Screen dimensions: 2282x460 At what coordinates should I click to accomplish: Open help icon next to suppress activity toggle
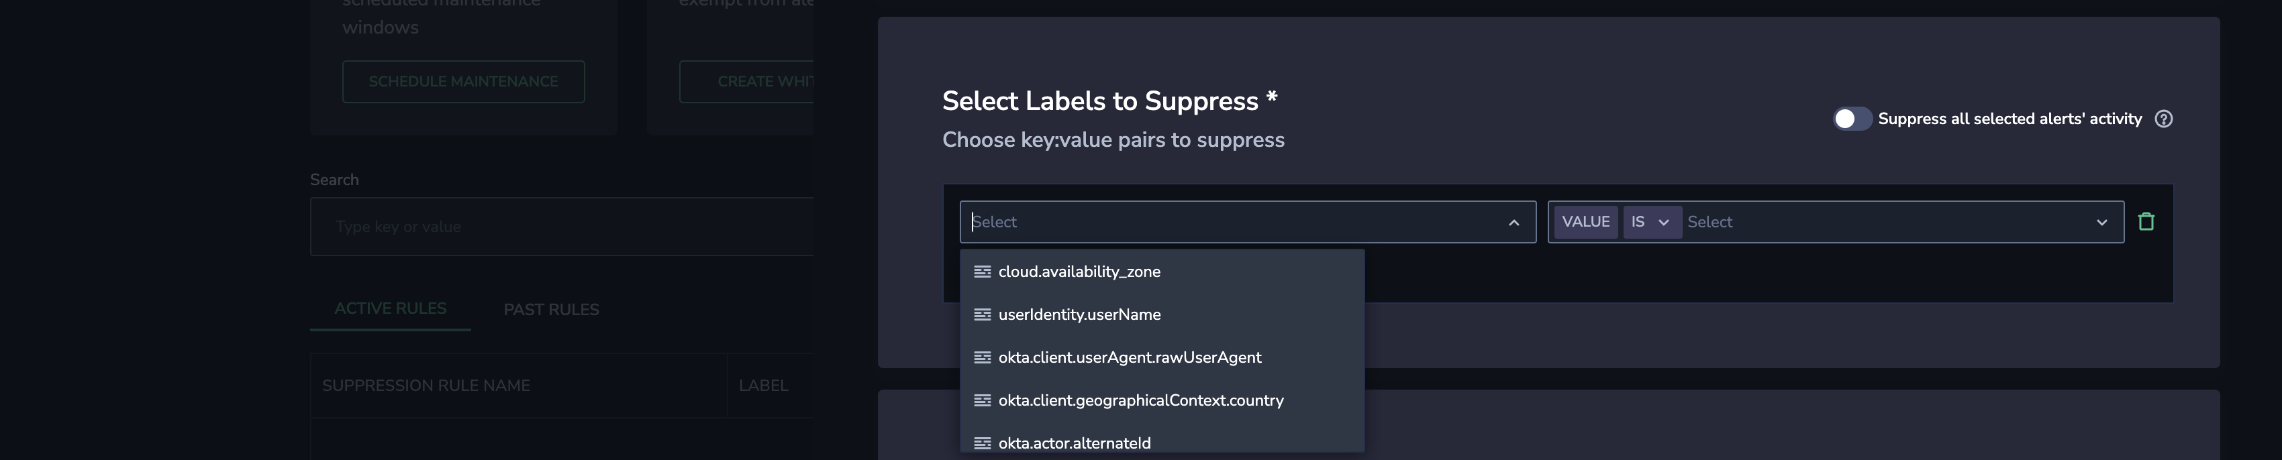click(2163, 119)
